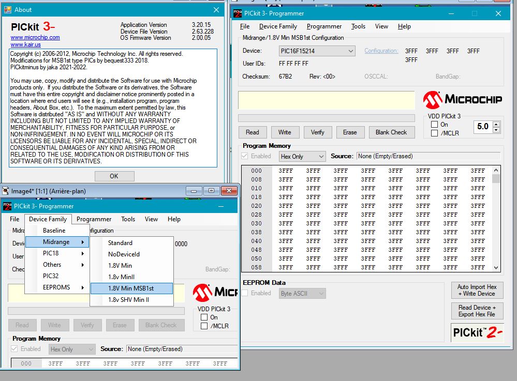The image size is (517, 381).
Task: Open Device Family menu in main window
Action: pos(278,26)
